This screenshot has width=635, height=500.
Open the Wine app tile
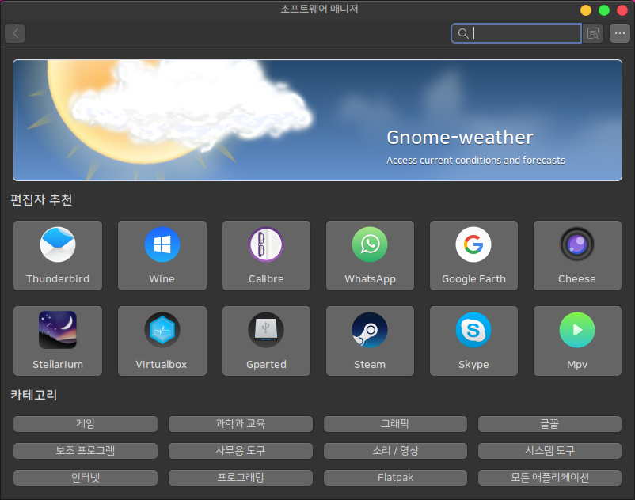point(162,256)
